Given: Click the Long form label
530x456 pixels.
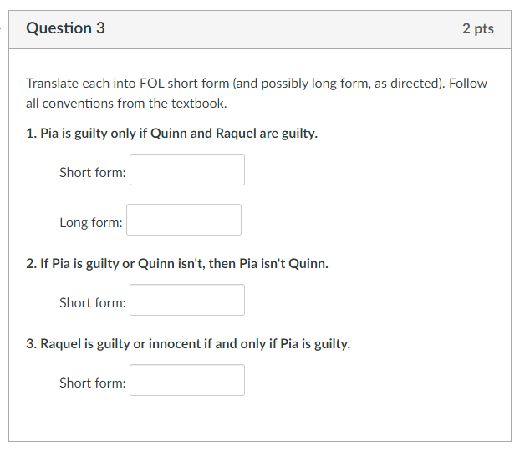Looking at the screenshot, I should (91, 223).
